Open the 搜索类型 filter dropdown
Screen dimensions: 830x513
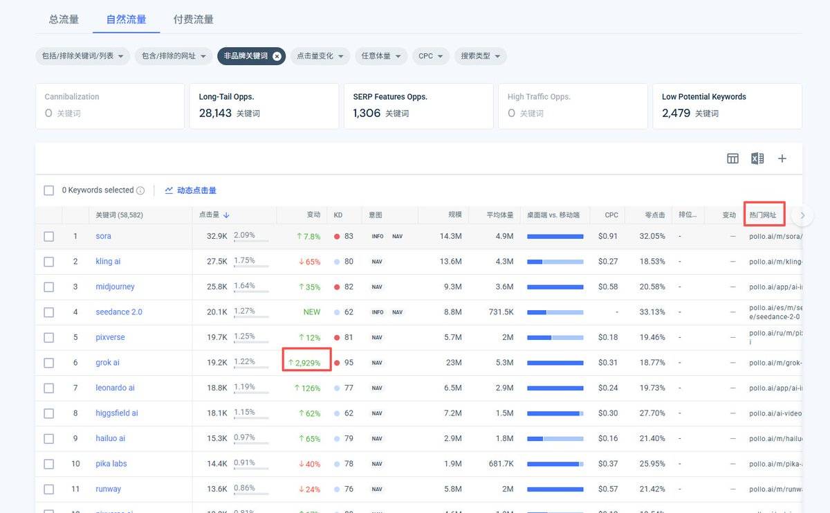click(481, 56)
